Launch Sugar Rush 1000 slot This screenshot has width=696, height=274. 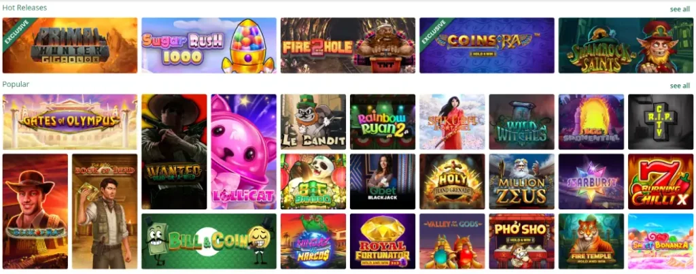click(209, 46)
